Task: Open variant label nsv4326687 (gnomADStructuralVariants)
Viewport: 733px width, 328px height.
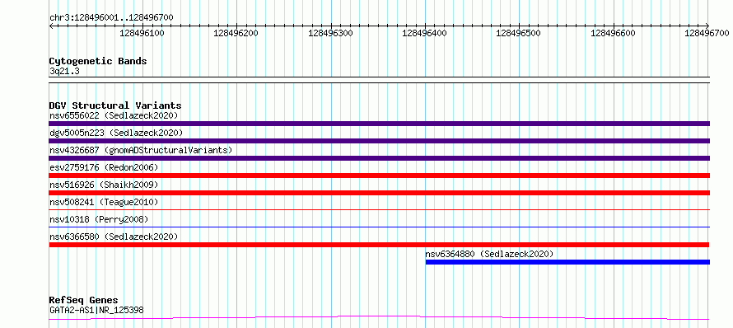Action: [x=141, y=150]
